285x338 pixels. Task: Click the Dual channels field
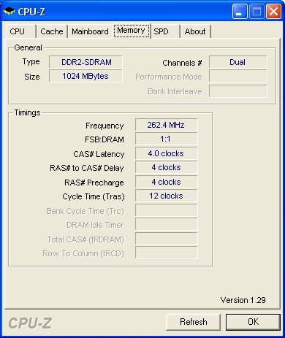coord(237,62)
